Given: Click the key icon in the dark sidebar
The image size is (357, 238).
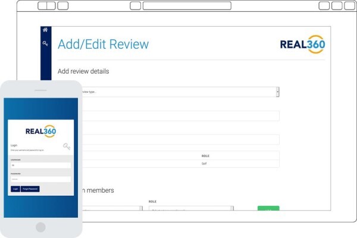Looking at the screenshot, I should click(x=45, y=43).
